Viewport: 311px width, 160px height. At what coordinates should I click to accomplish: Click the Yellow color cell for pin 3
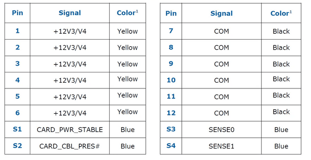click(127, 64)
